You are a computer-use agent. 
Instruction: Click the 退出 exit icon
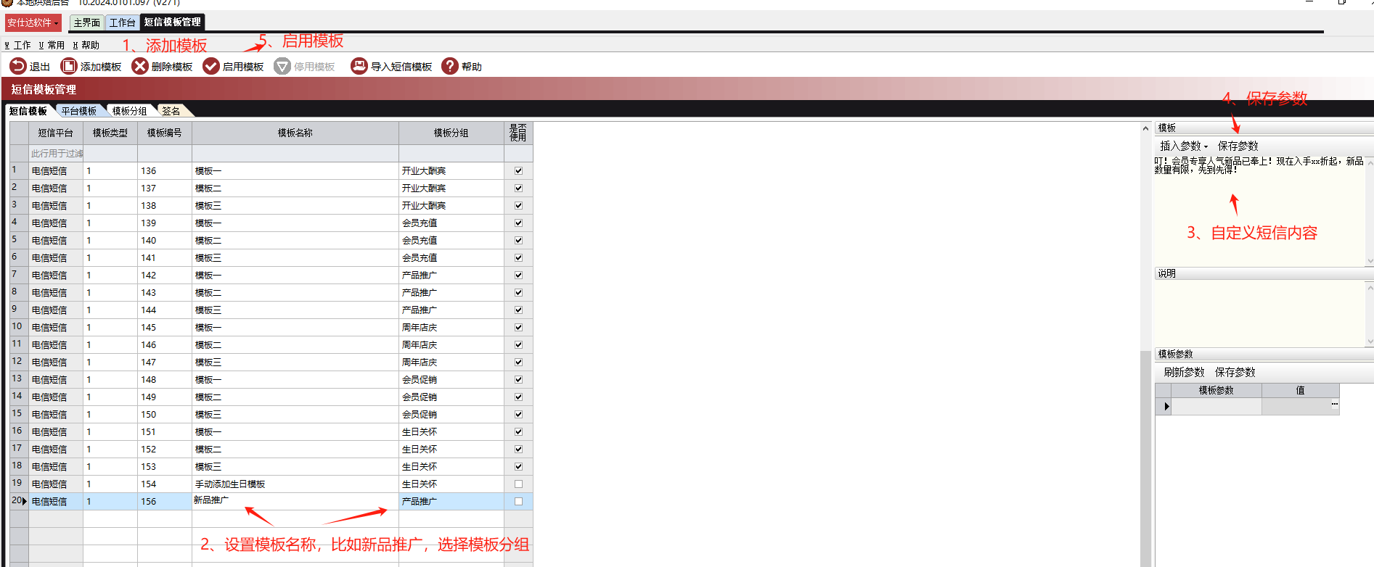coord(18,66)
